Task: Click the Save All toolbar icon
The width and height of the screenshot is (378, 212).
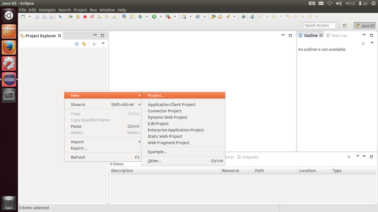Action: tap(44, 17)
